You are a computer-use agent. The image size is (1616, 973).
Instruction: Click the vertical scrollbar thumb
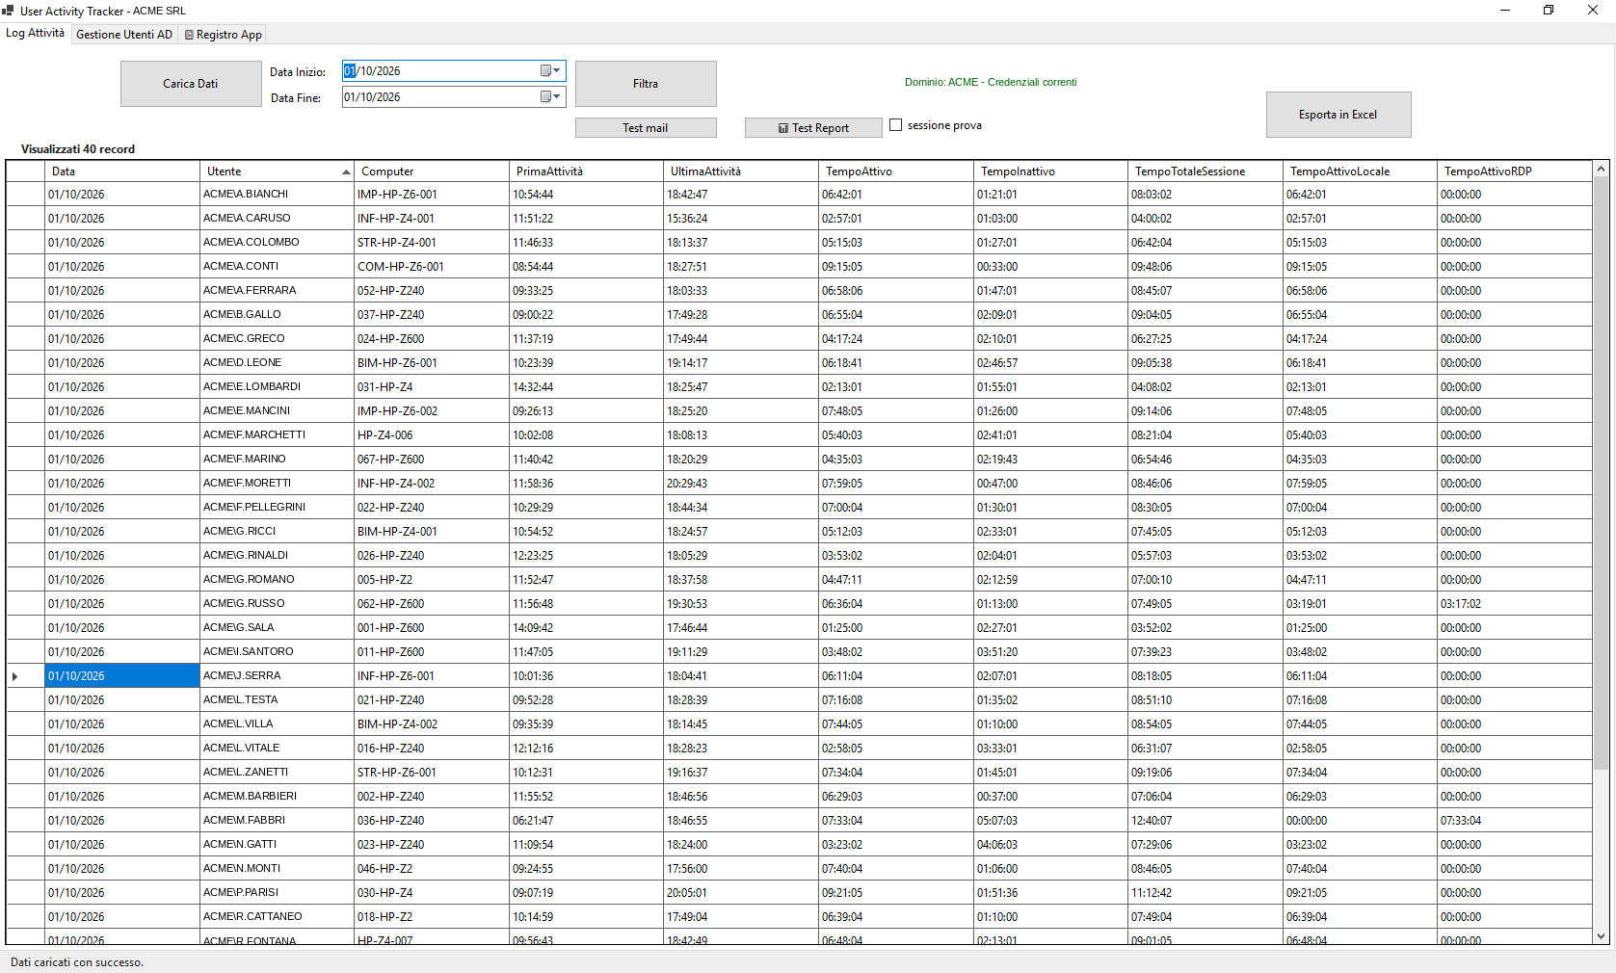(1602, 473)
